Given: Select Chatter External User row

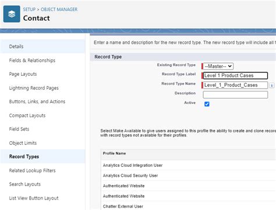Looking at the screenshot, I should click(x=189, y=206).
